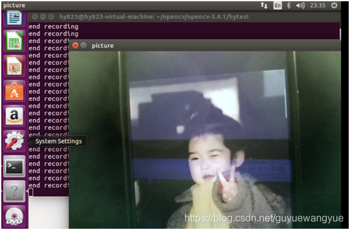The image size is (350, 230).
Task: Open System Settings gear icon
Action: (14, 141)
